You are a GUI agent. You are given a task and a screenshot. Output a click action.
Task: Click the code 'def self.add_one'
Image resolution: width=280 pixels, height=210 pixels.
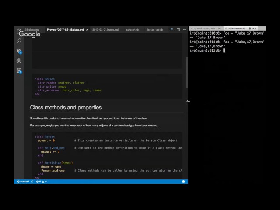pos(51,148)
